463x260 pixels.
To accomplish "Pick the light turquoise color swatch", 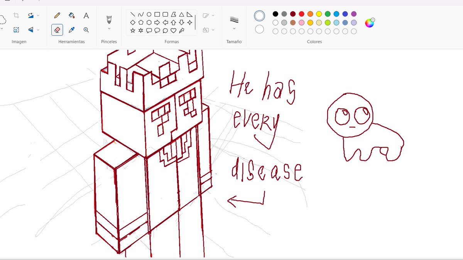I will [x=336, y=23].
